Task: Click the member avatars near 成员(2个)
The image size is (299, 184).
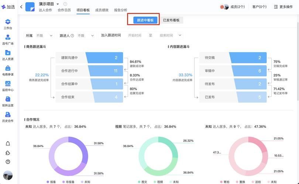Action: [224, 7]
